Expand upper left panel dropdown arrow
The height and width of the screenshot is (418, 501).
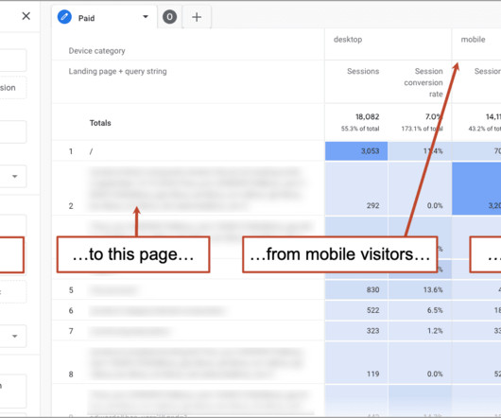tap(15, 177)
